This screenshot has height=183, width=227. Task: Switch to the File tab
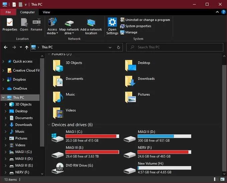[x=8, y=12]
